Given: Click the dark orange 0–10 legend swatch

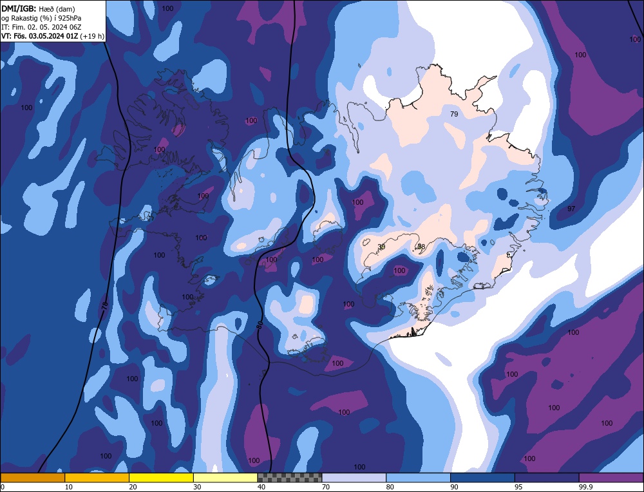Looking at the screenshot, I should coord(32,478).
